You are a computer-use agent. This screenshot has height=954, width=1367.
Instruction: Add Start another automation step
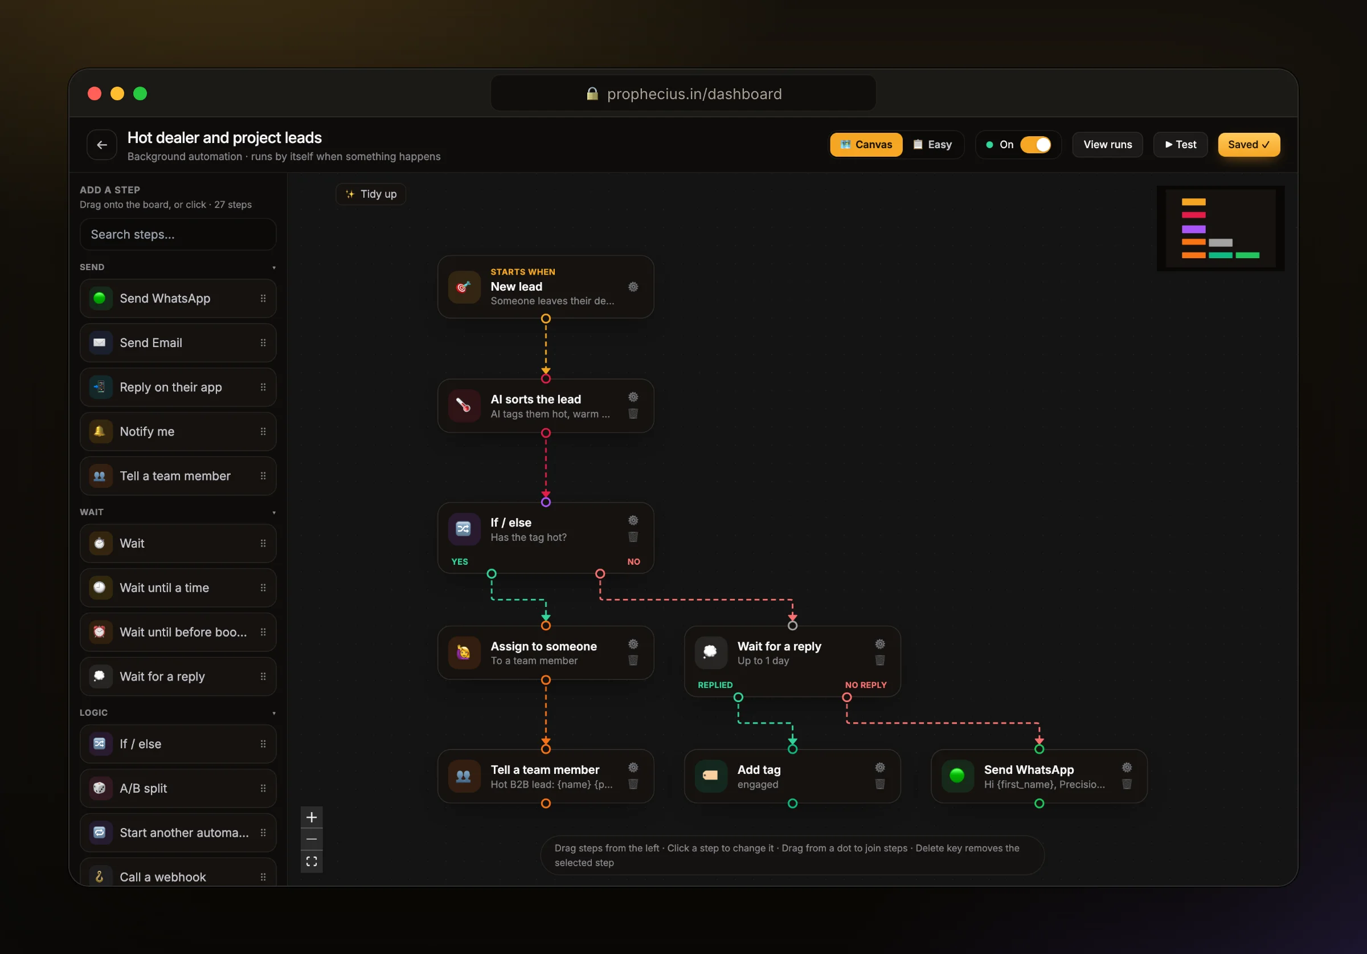[178, 833]
